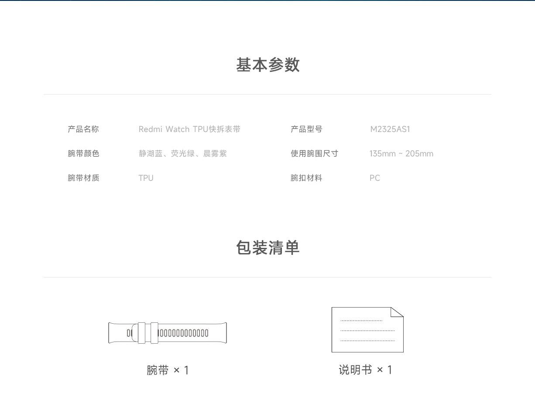Select the TPU material value
Screen dimensions: 535x406
tap(146, 178)
